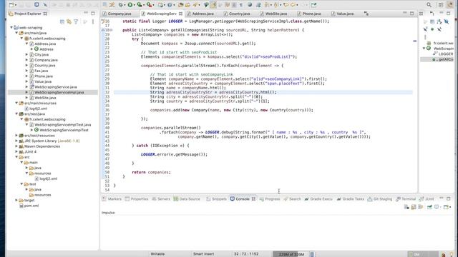Screen dimensions: 458x257
Task: Click the Open Perspective icon in the toolbar
Action: (x=441, y=5)
